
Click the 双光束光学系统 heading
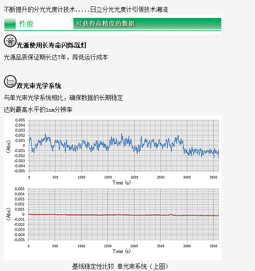click(39, 86)
